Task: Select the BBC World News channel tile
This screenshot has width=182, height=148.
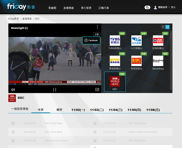Action: tap(115, 82)
